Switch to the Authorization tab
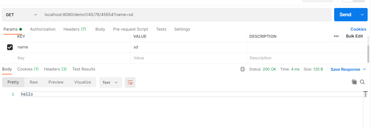This screenshot has height=129, width=377. pyautogui.click(x=43, y=29)
